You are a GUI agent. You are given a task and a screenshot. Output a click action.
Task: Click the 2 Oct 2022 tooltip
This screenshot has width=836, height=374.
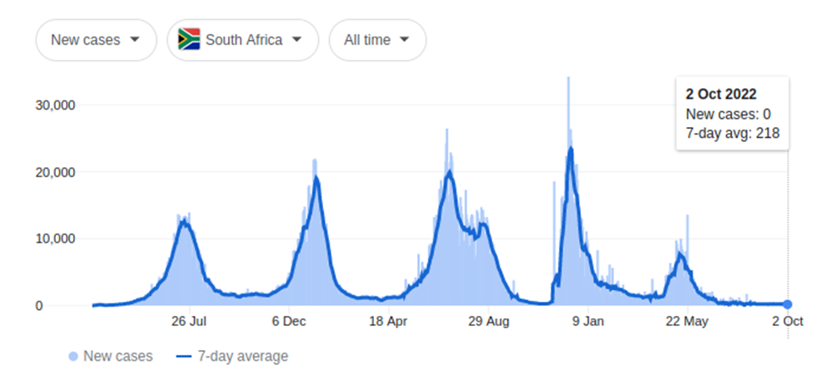point(732,113)
